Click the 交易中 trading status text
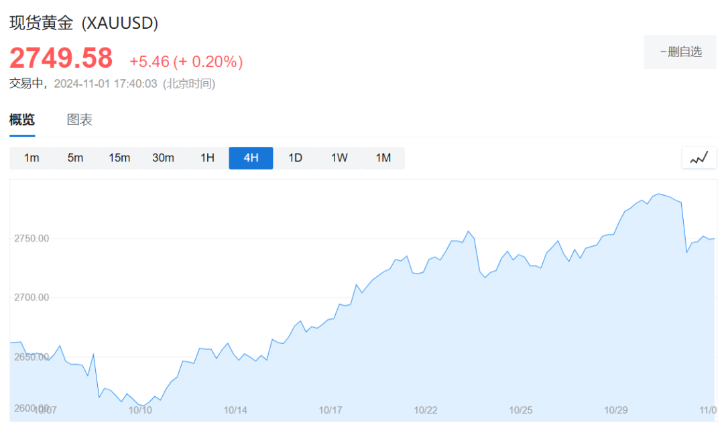Image resolution: width=724 pixels, height=425 pixels. click(x=26, y=84)
